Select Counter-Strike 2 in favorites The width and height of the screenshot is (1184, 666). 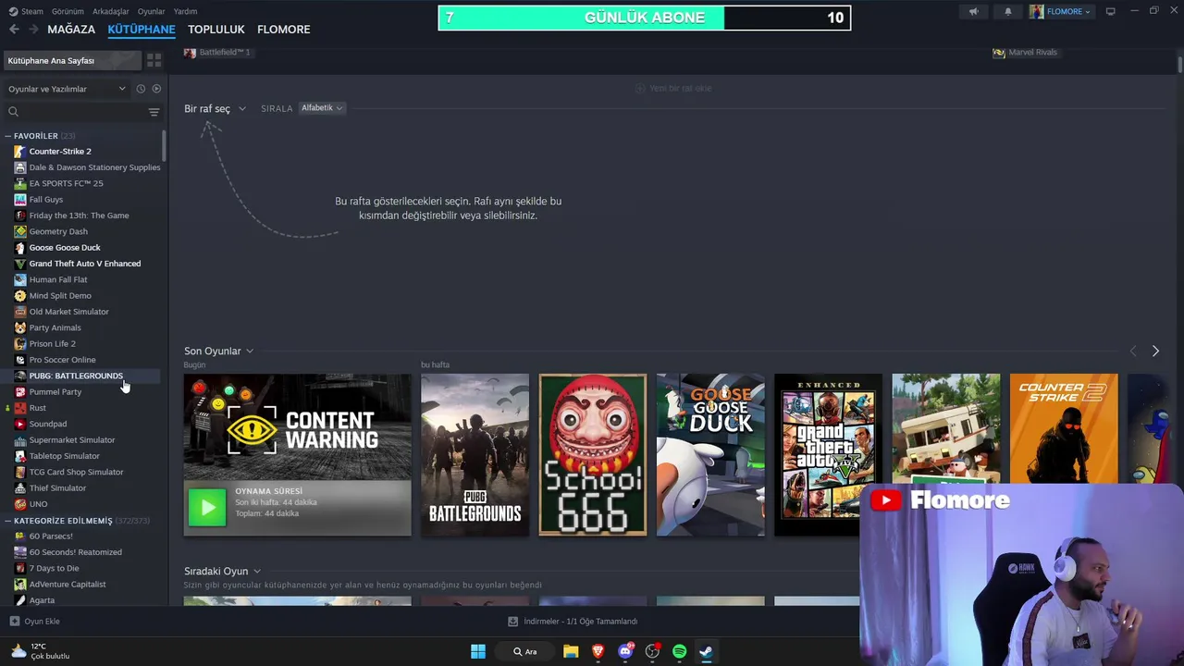[60, 152]
